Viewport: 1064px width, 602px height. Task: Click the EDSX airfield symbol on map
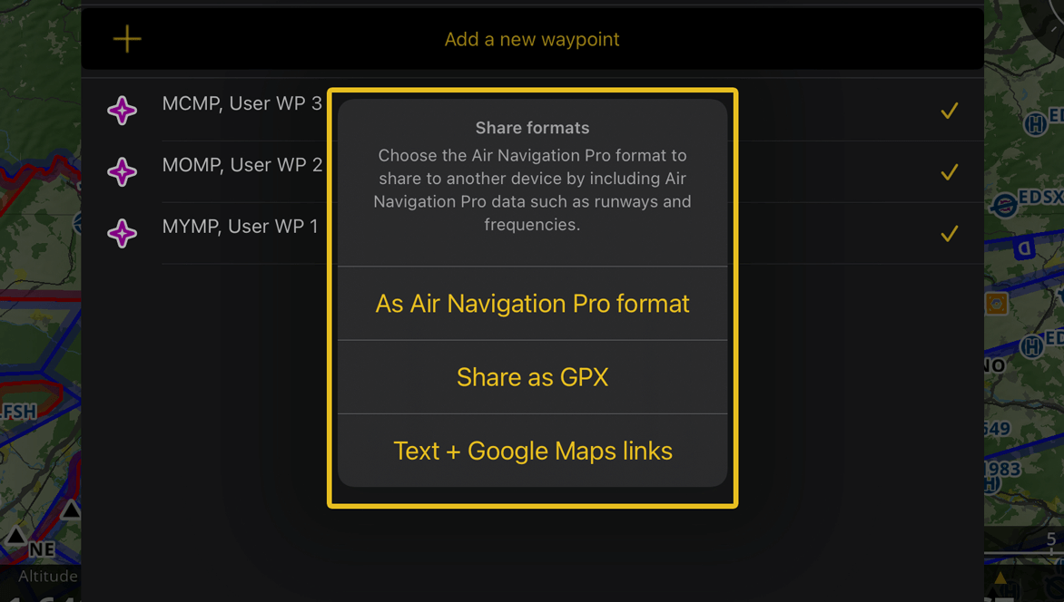click(1004, 205)
